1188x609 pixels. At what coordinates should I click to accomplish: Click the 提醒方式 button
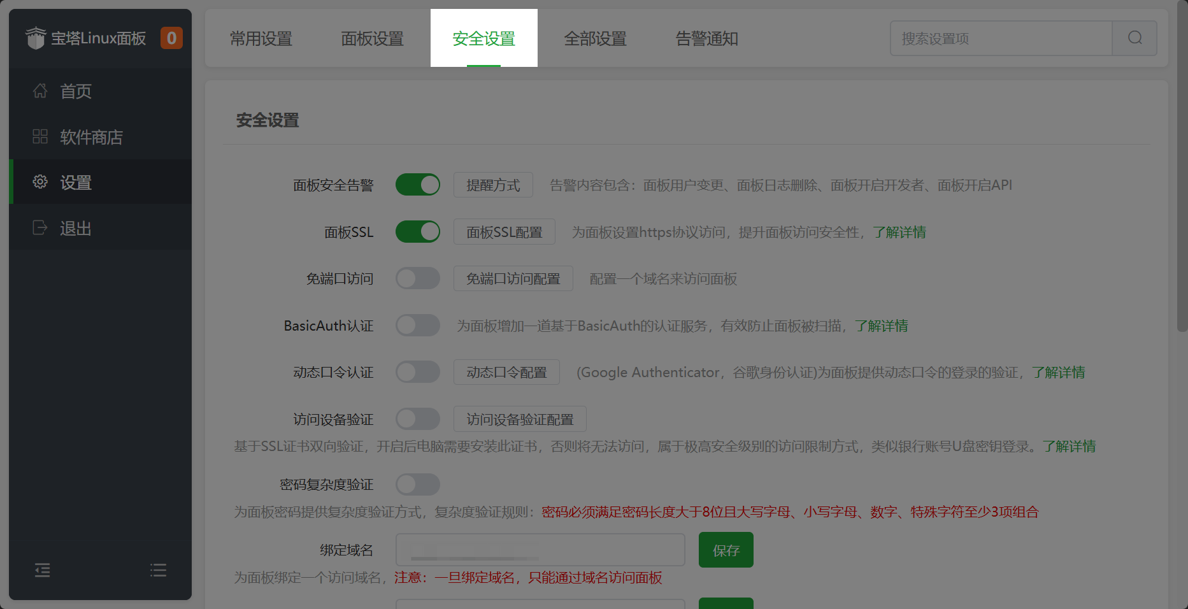493,184
